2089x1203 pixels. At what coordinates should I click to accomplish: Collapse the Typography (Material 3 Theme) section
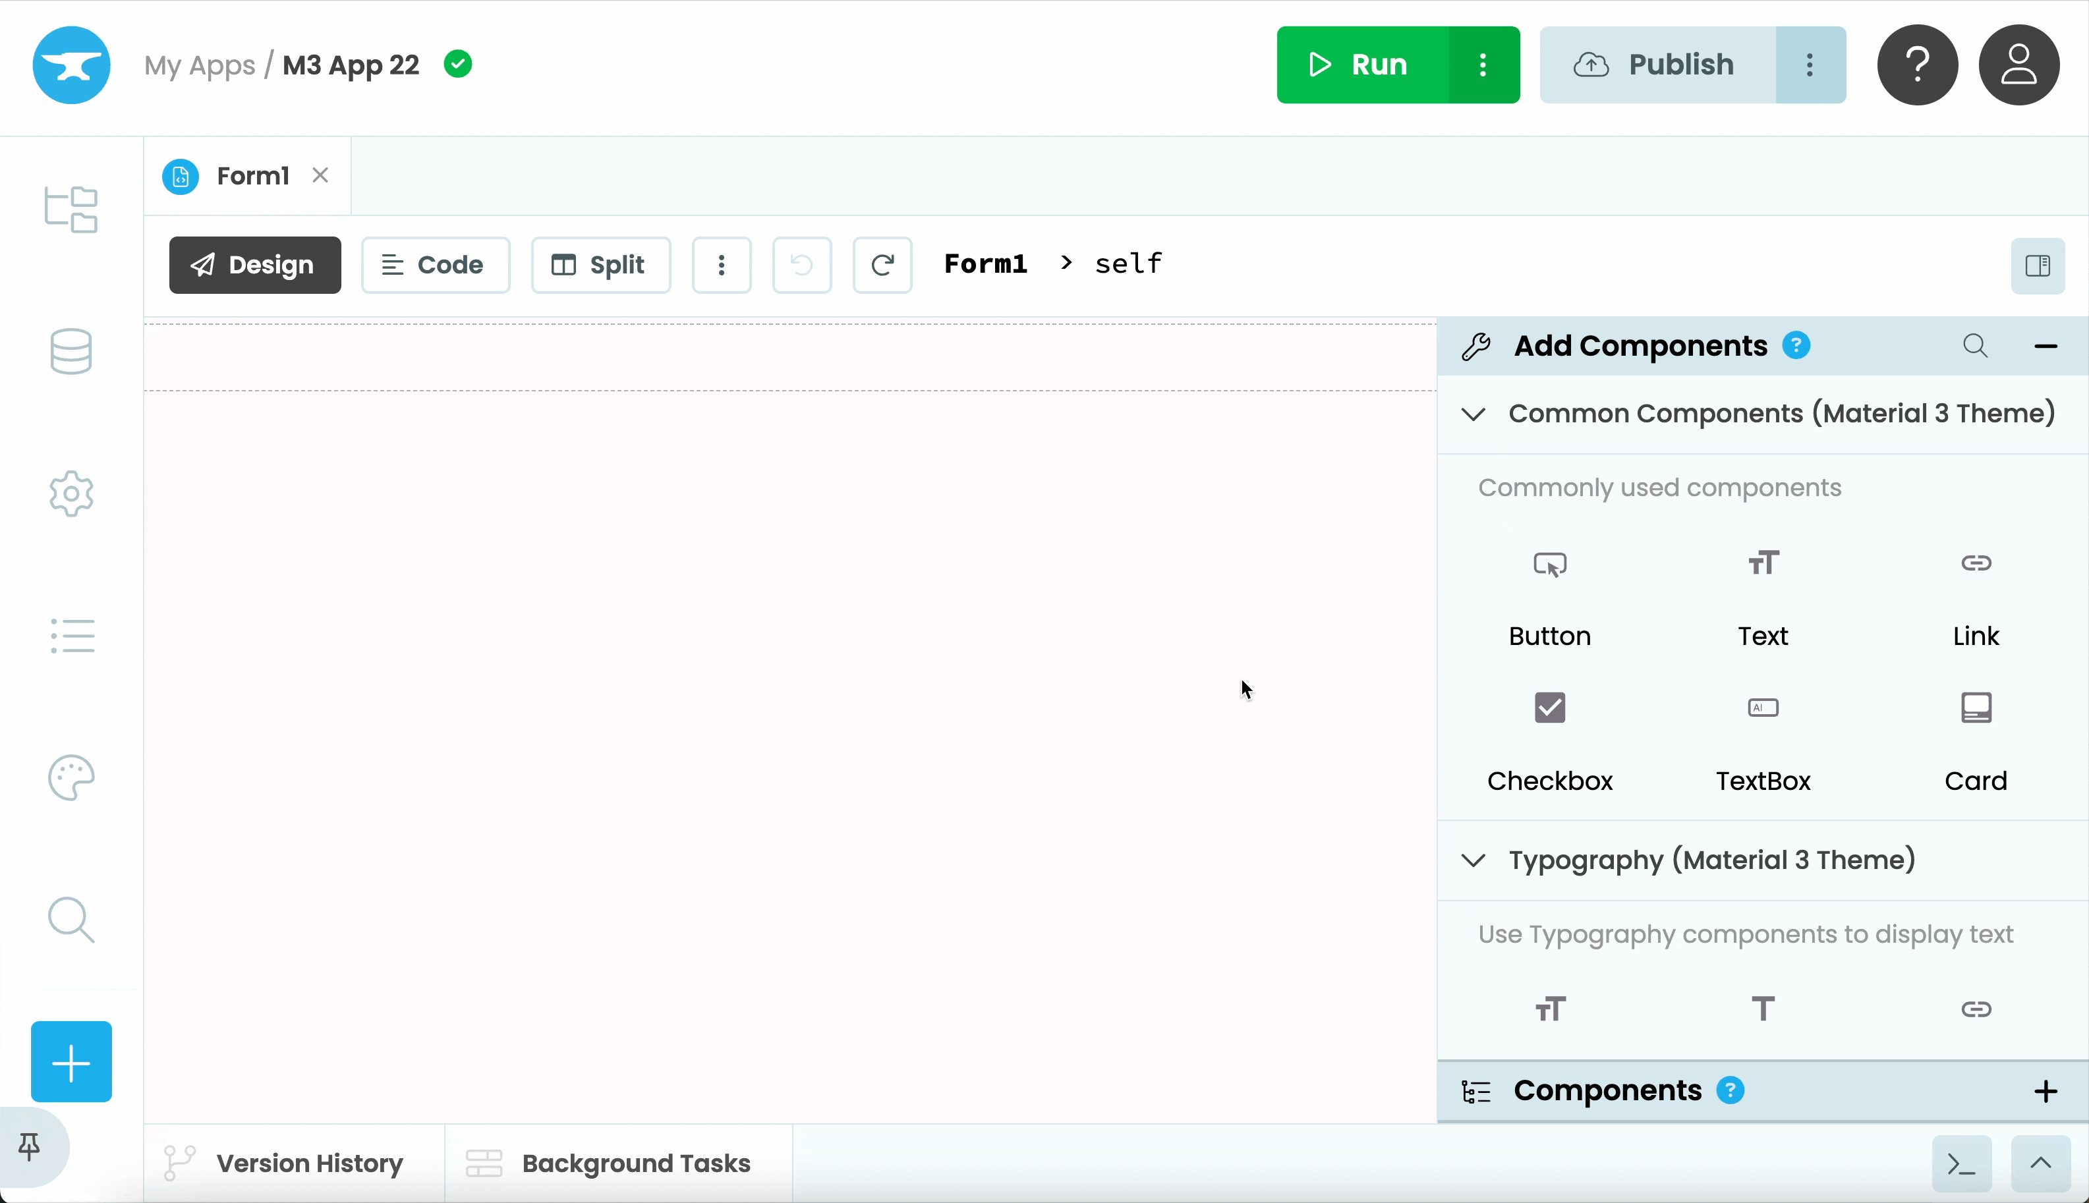1474,860
